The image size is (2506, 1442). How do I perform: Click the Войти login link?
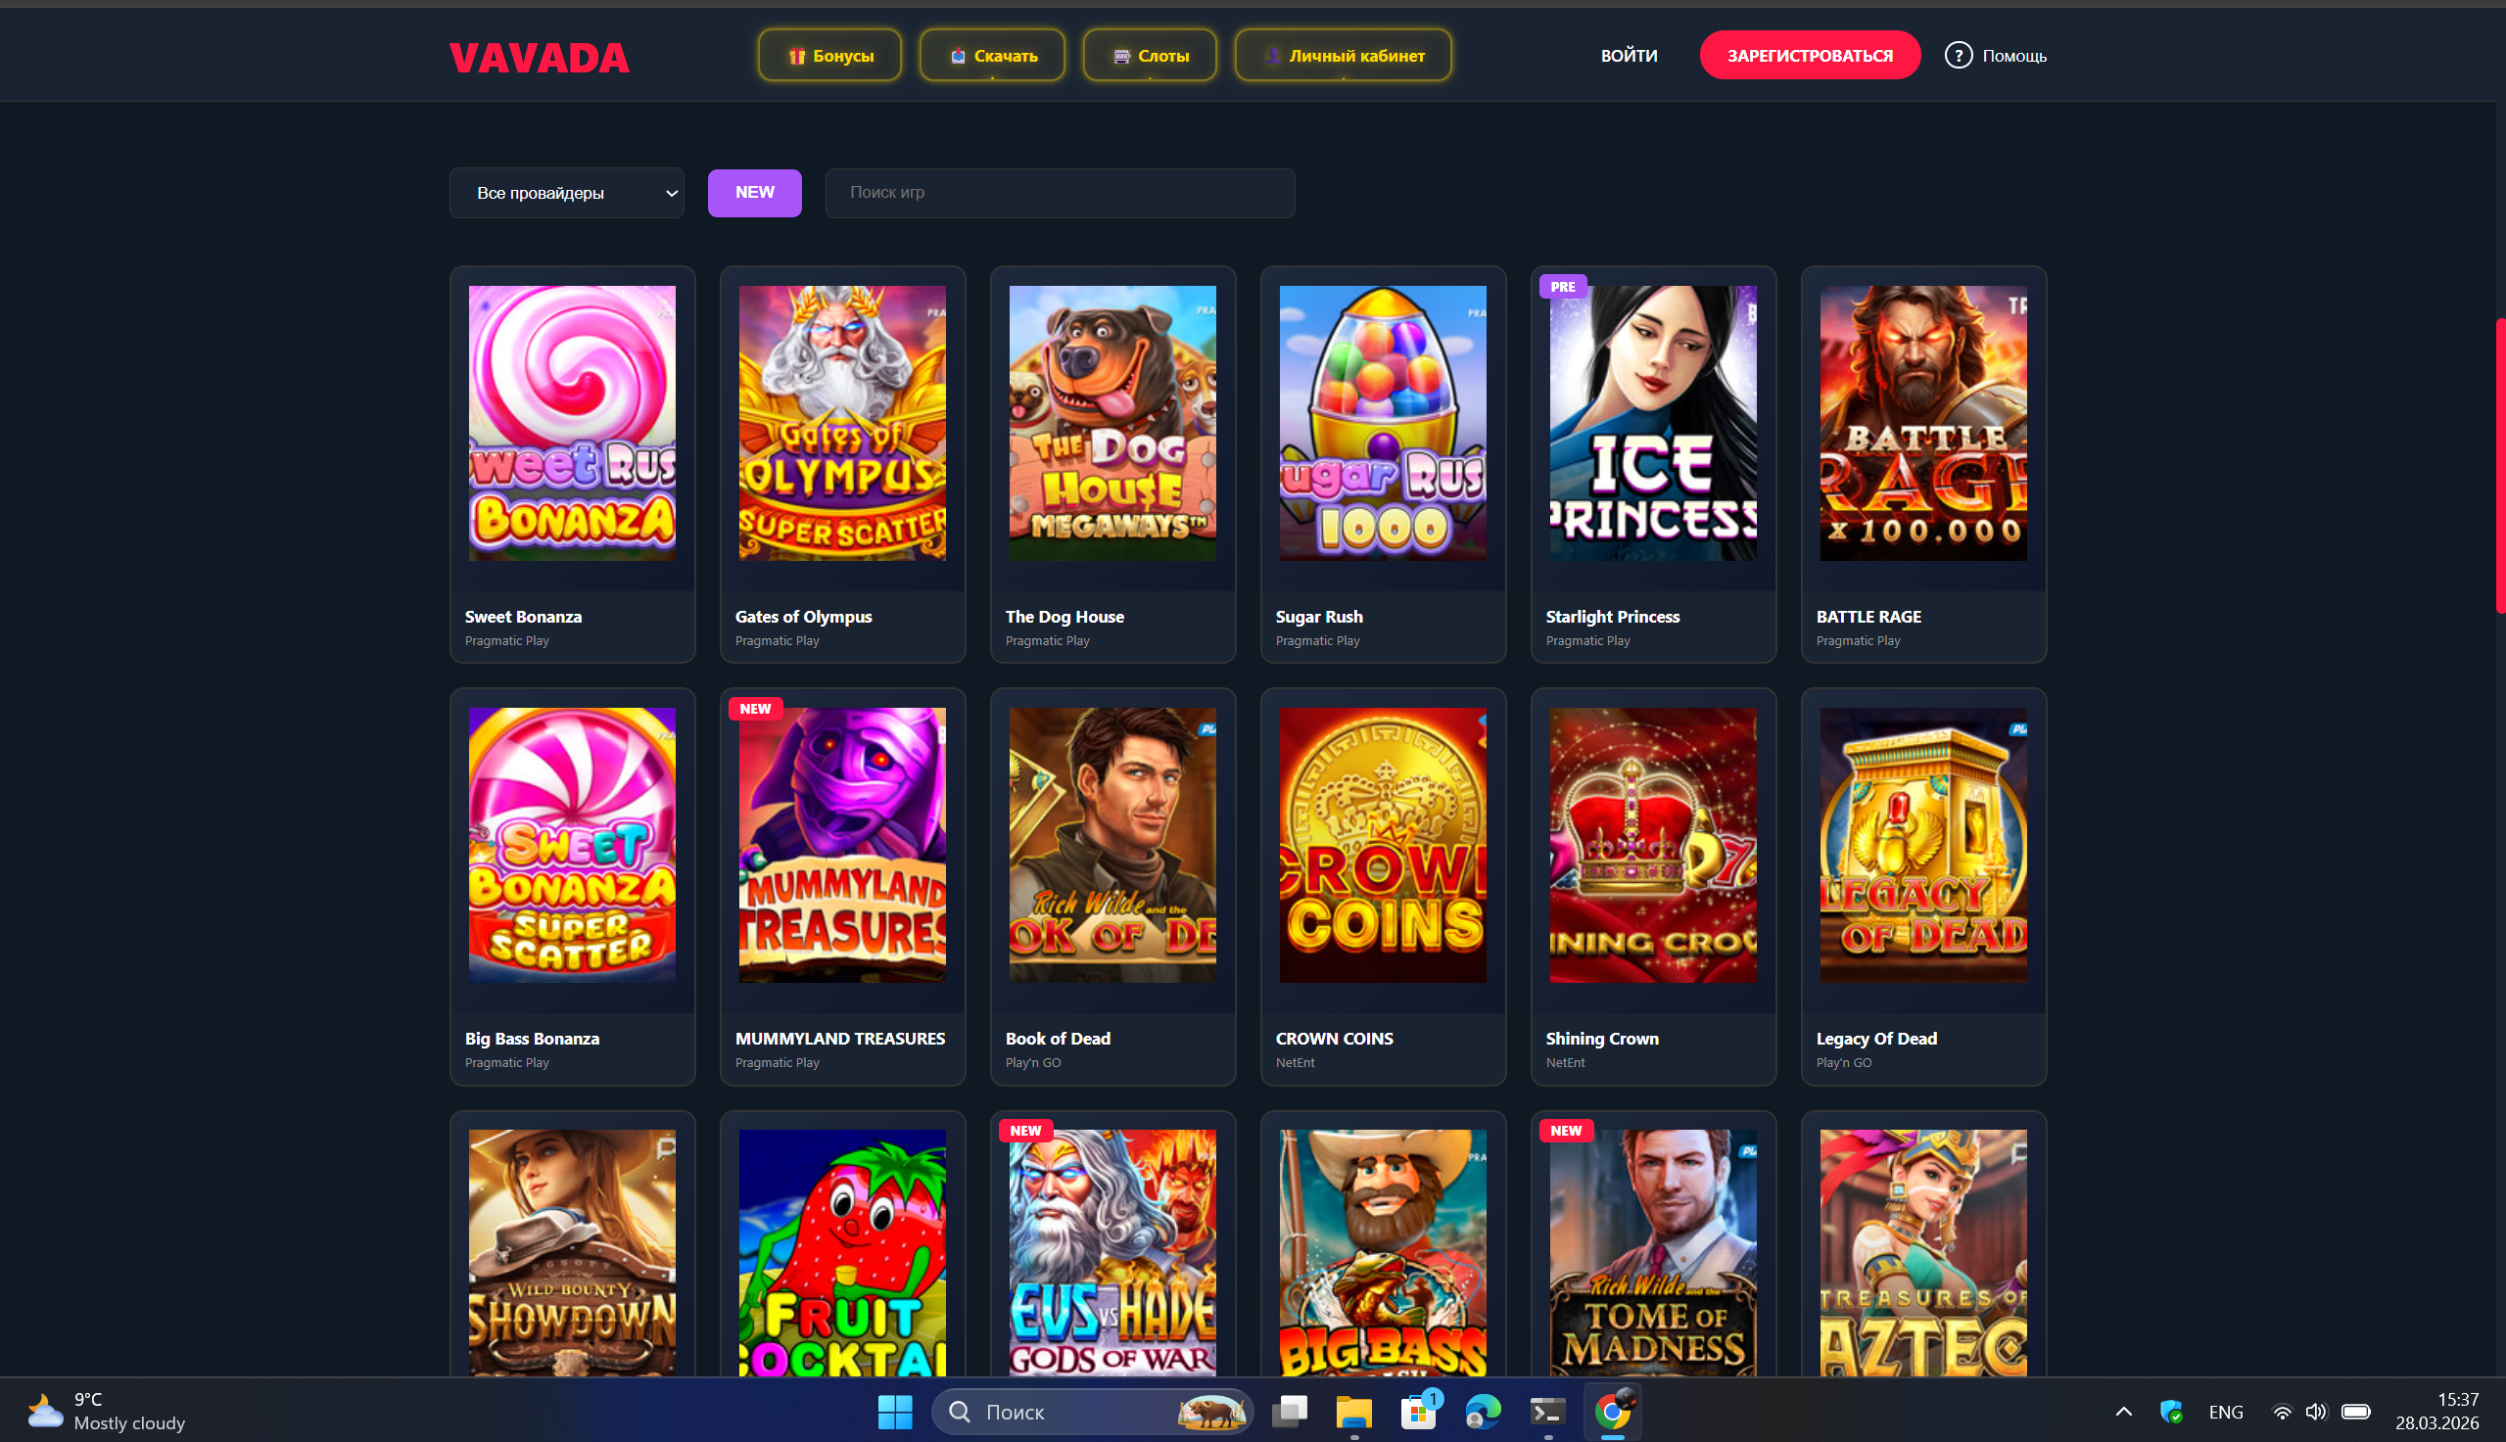point(1629,56)
